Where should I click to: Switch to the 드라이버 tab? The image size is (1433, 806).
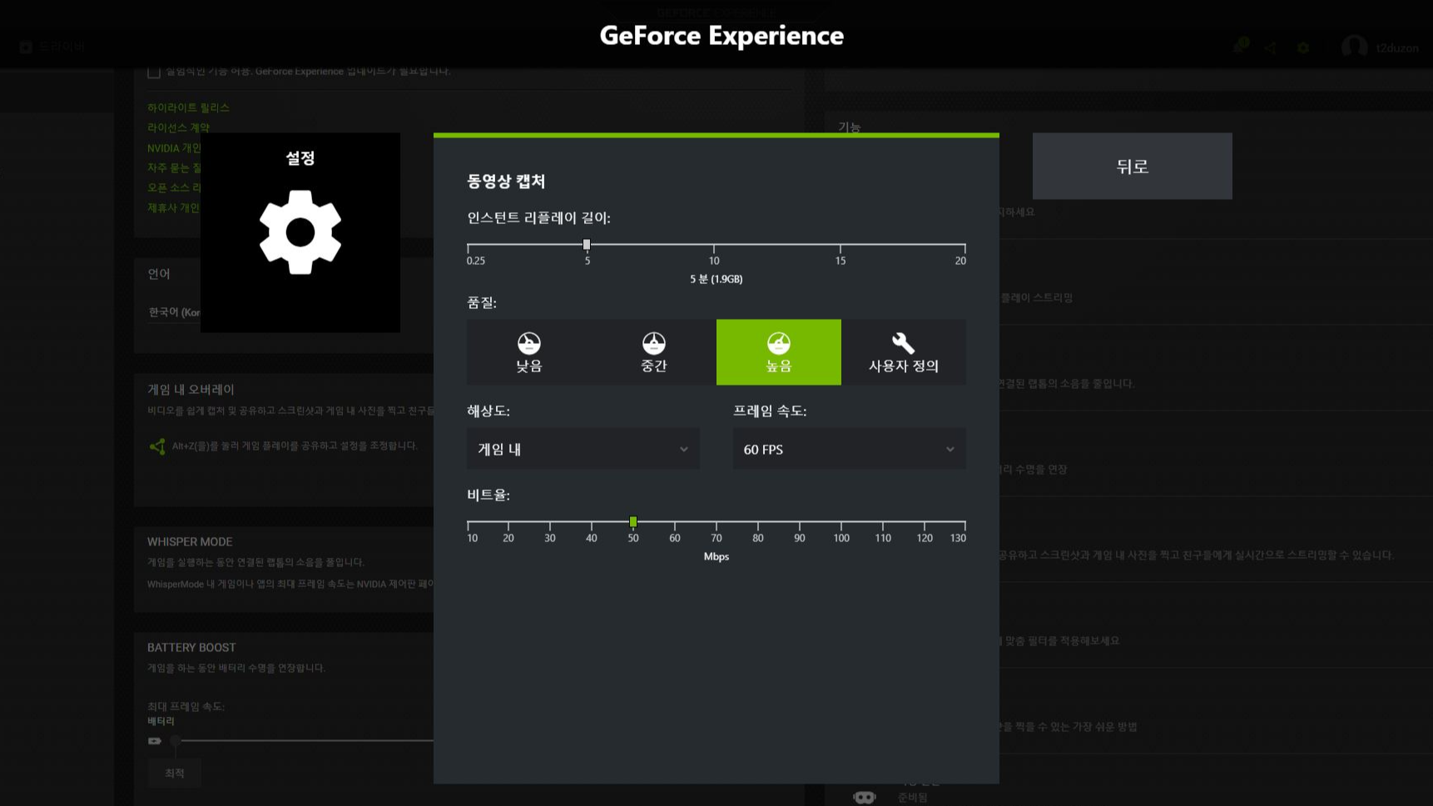[52, 47]
